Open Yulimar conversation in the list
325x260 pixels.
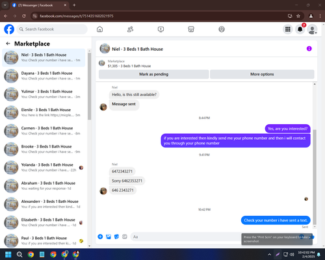44,94
